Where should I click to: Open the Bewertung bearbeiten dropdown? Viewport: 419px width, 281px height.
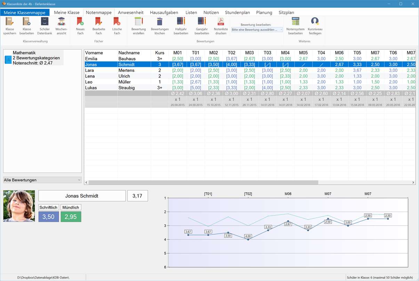[x=257, y=30]
